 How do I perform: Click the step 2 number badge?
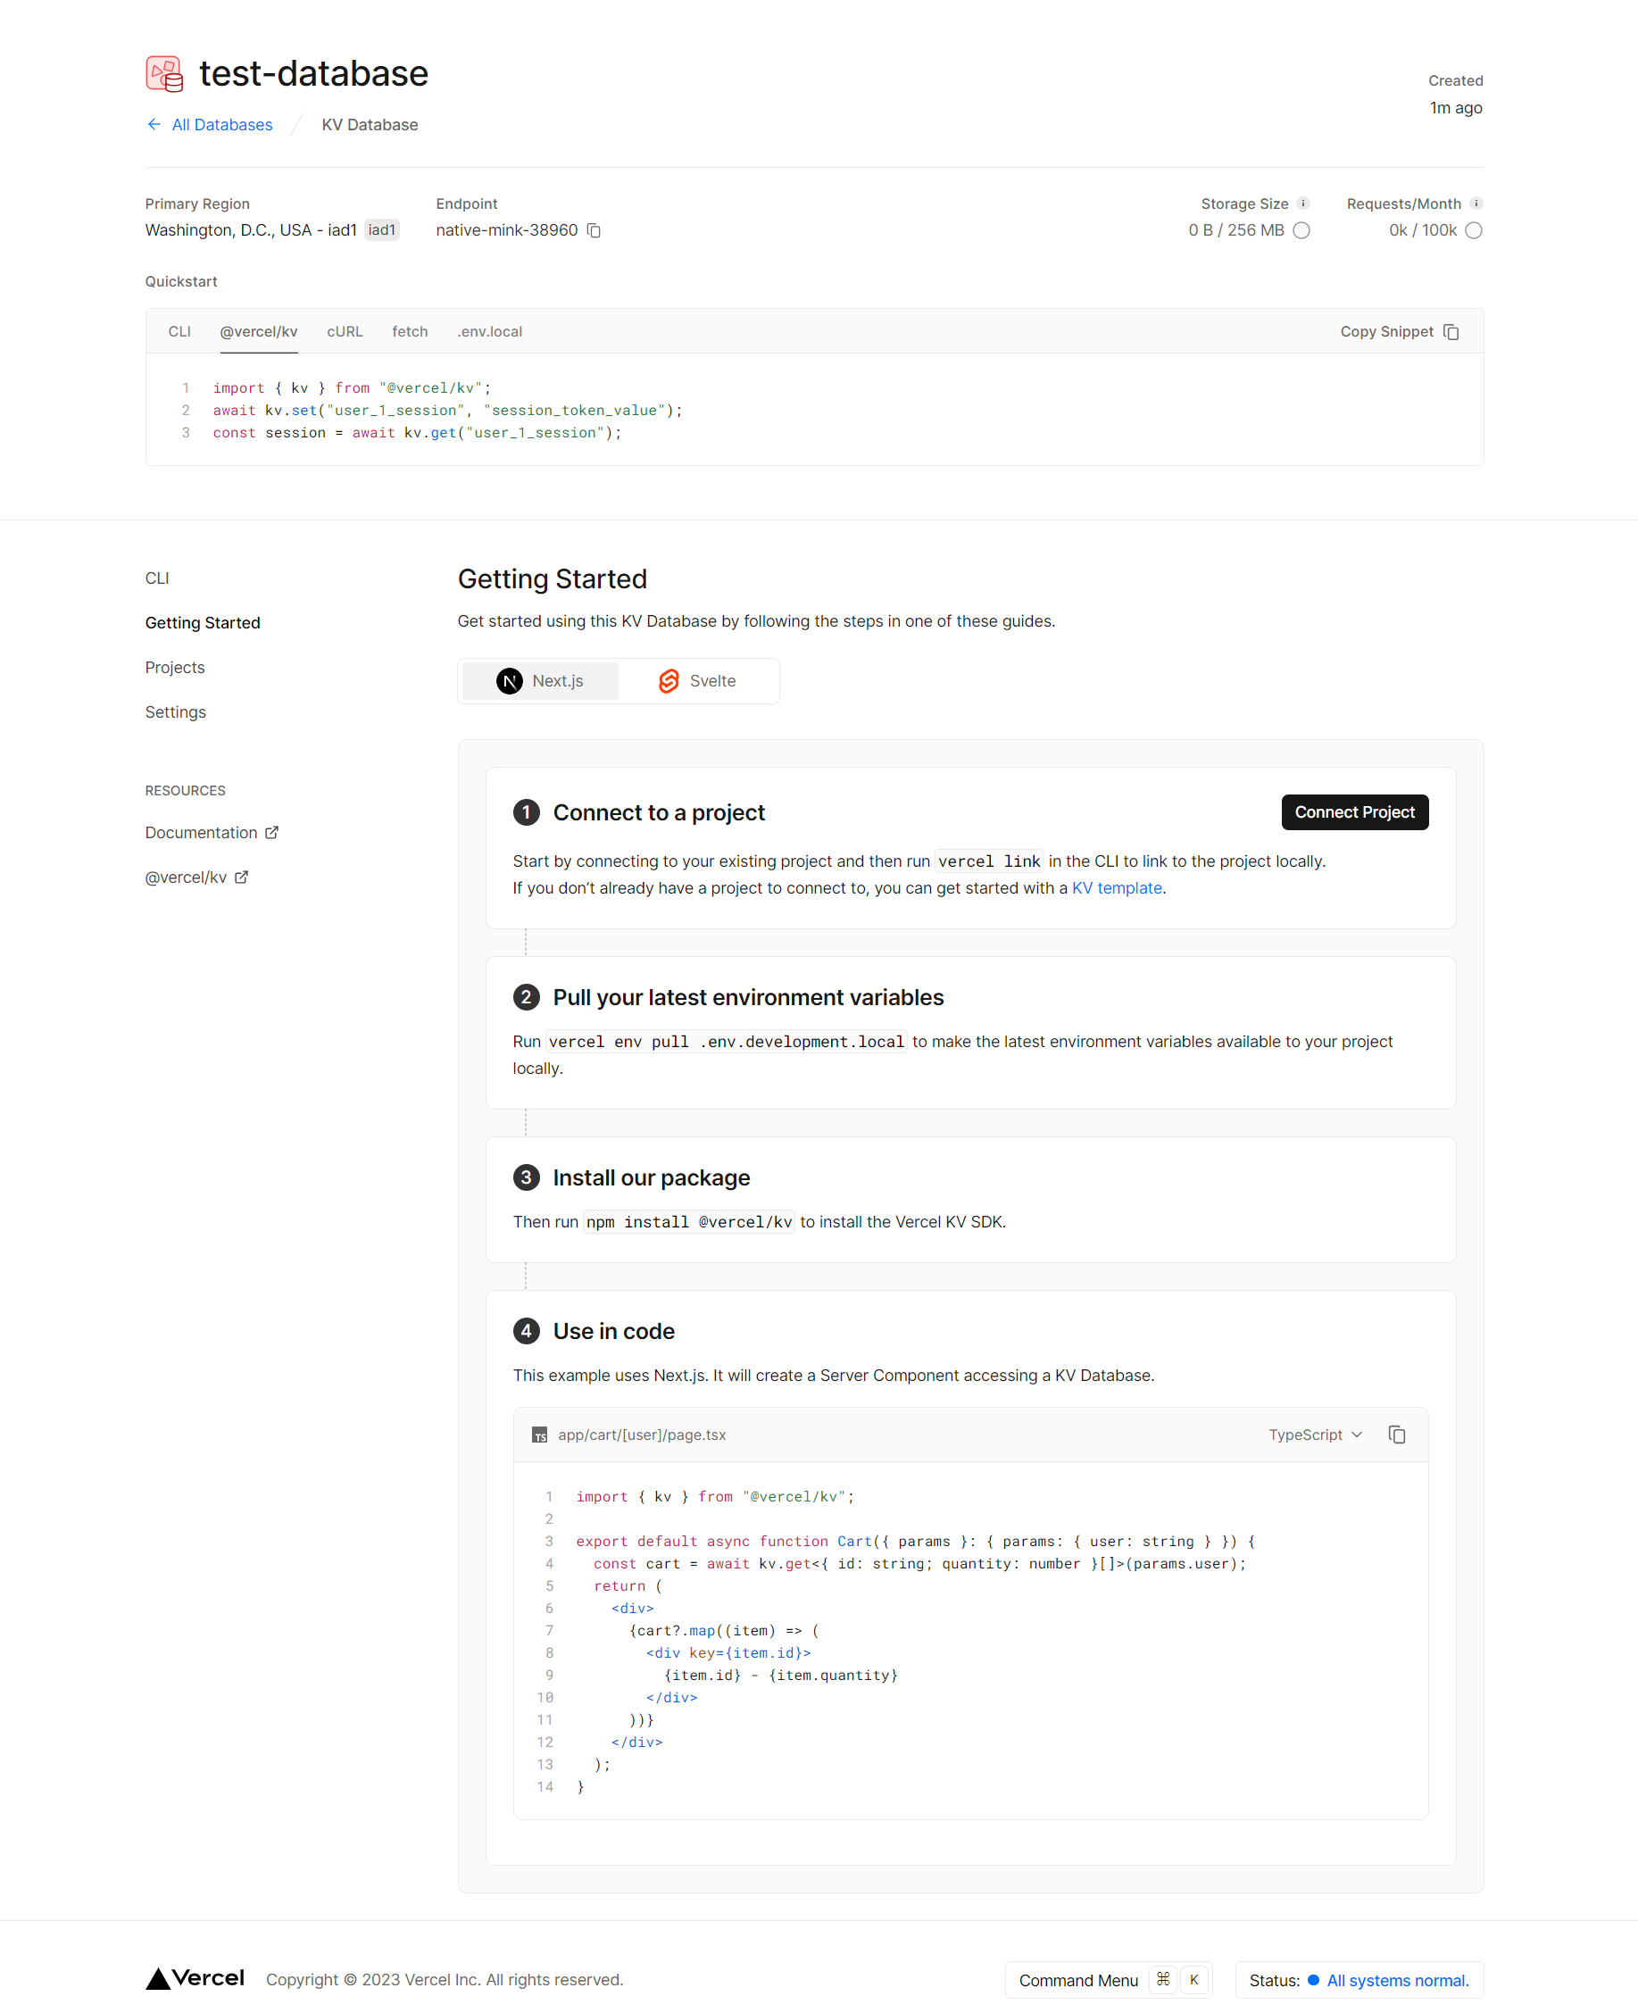pyautogui.click(x=526, y=997)
